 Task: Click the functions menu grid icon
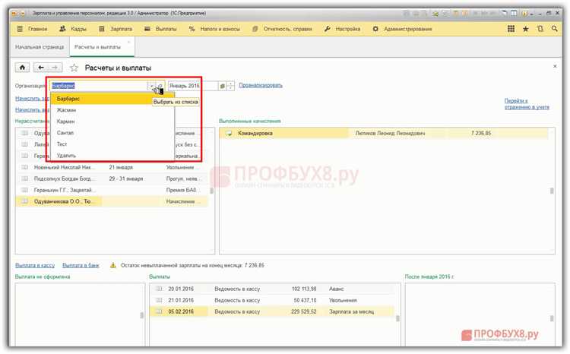coord(511,29)
